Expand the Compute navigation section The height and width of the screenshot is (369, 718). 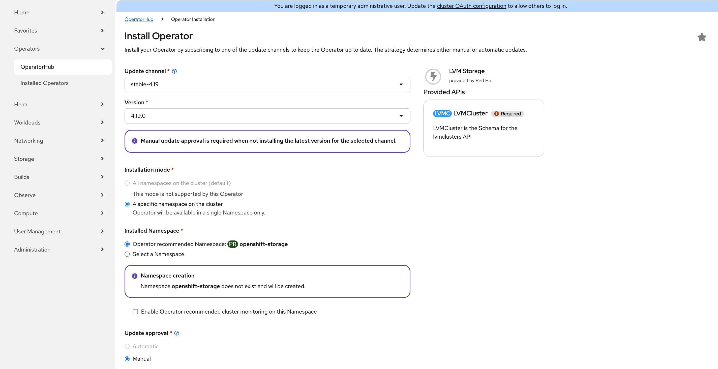pyautogui.click(x=59, y=213)
